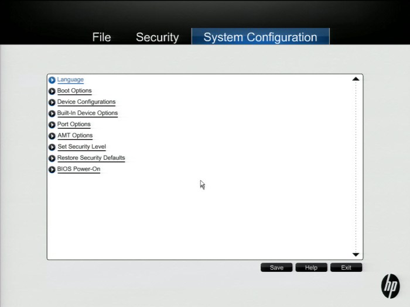Click the arrow icon beside Device Configurations

point(52,102)
